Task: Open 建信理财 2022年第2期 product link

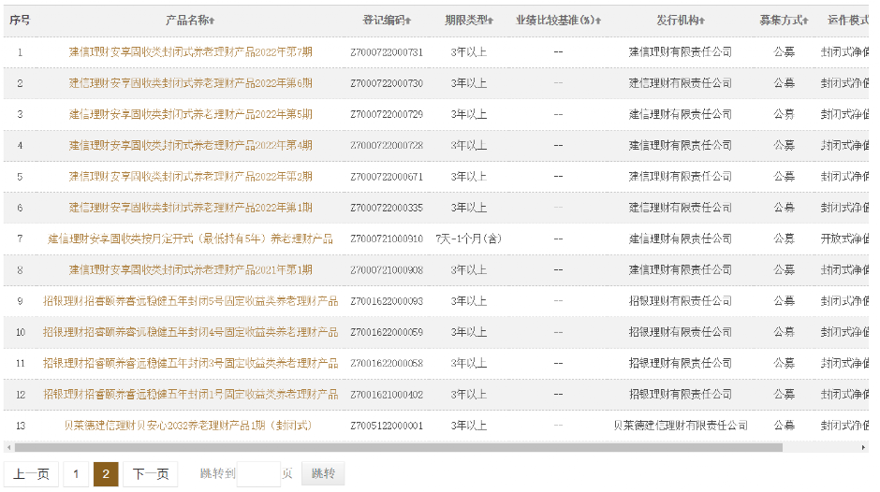Action: pos(190,177)
